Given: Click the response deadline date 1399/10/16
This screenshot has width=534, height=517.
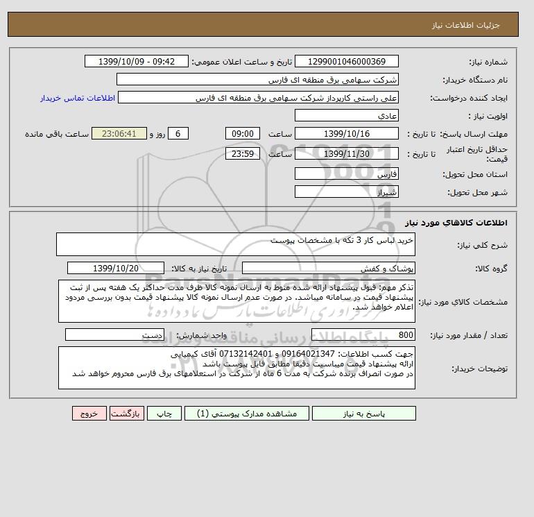Looking at the screenshot, I should click(x=346, y=133).
